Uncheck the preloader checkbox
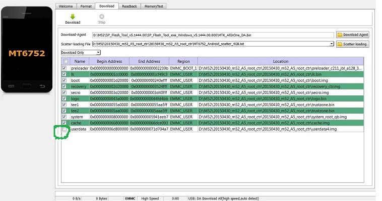The height and width of the screenshot is (201, 382). (65, 68)
